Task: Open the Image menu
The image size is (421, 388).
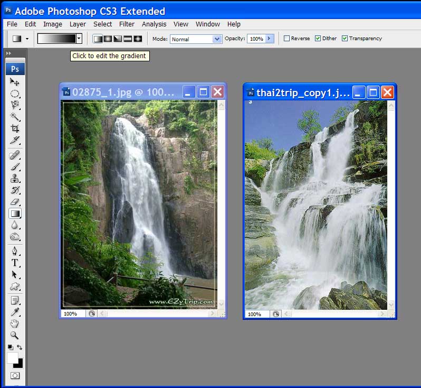Action: 53,24
